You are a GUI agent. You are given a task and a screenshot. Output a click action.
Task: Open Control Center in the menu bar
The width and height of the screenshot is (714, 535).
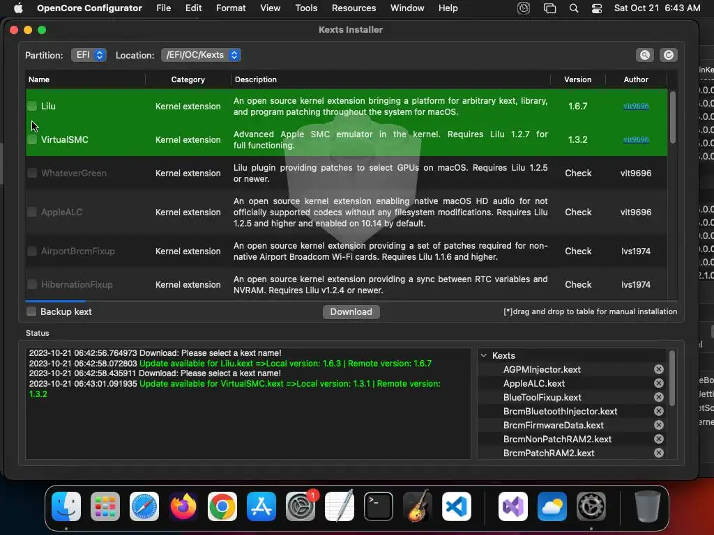597,8
